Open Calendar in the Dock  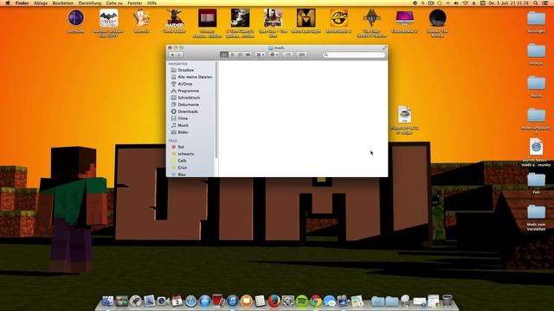tap(177, 301)
